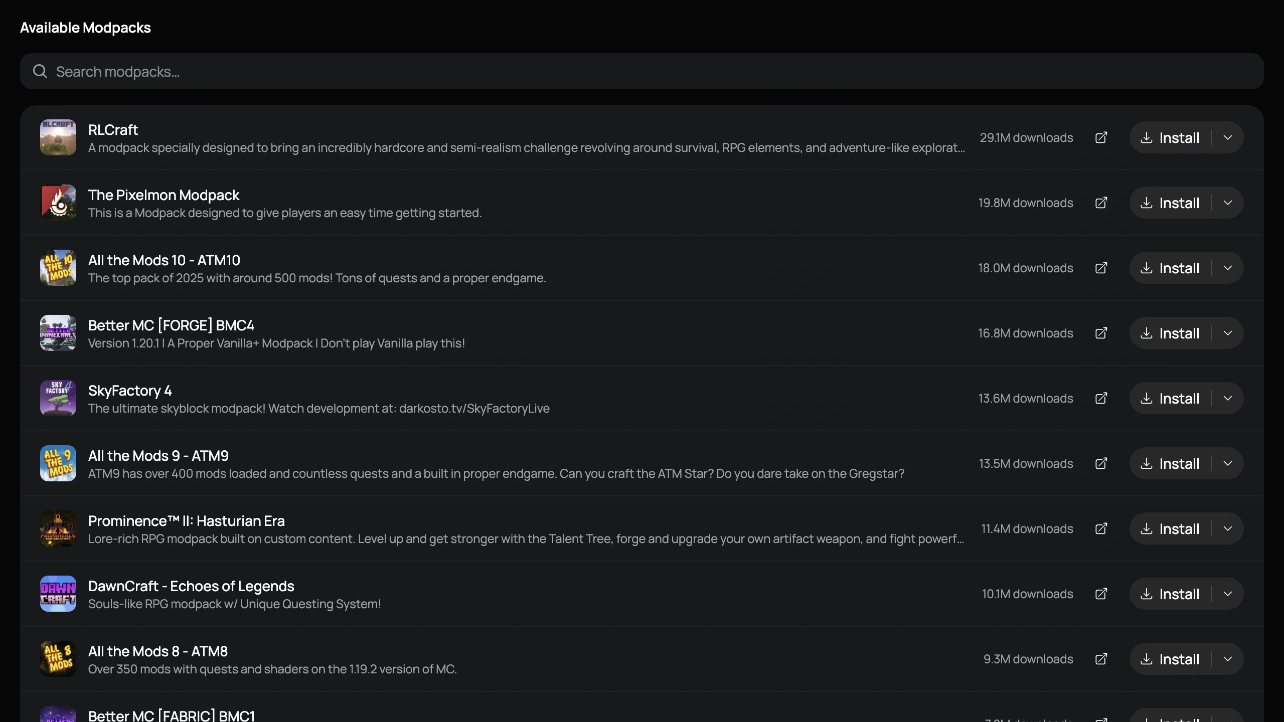Select Prominence II: Hasturian Era title
Screen dimensions: 1284x722
pos(187,521)
